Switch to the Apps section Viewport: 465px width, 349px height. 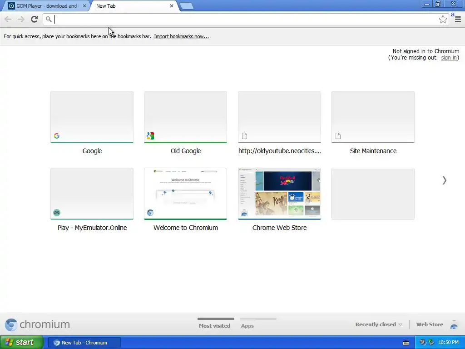[x=247, y=325]
